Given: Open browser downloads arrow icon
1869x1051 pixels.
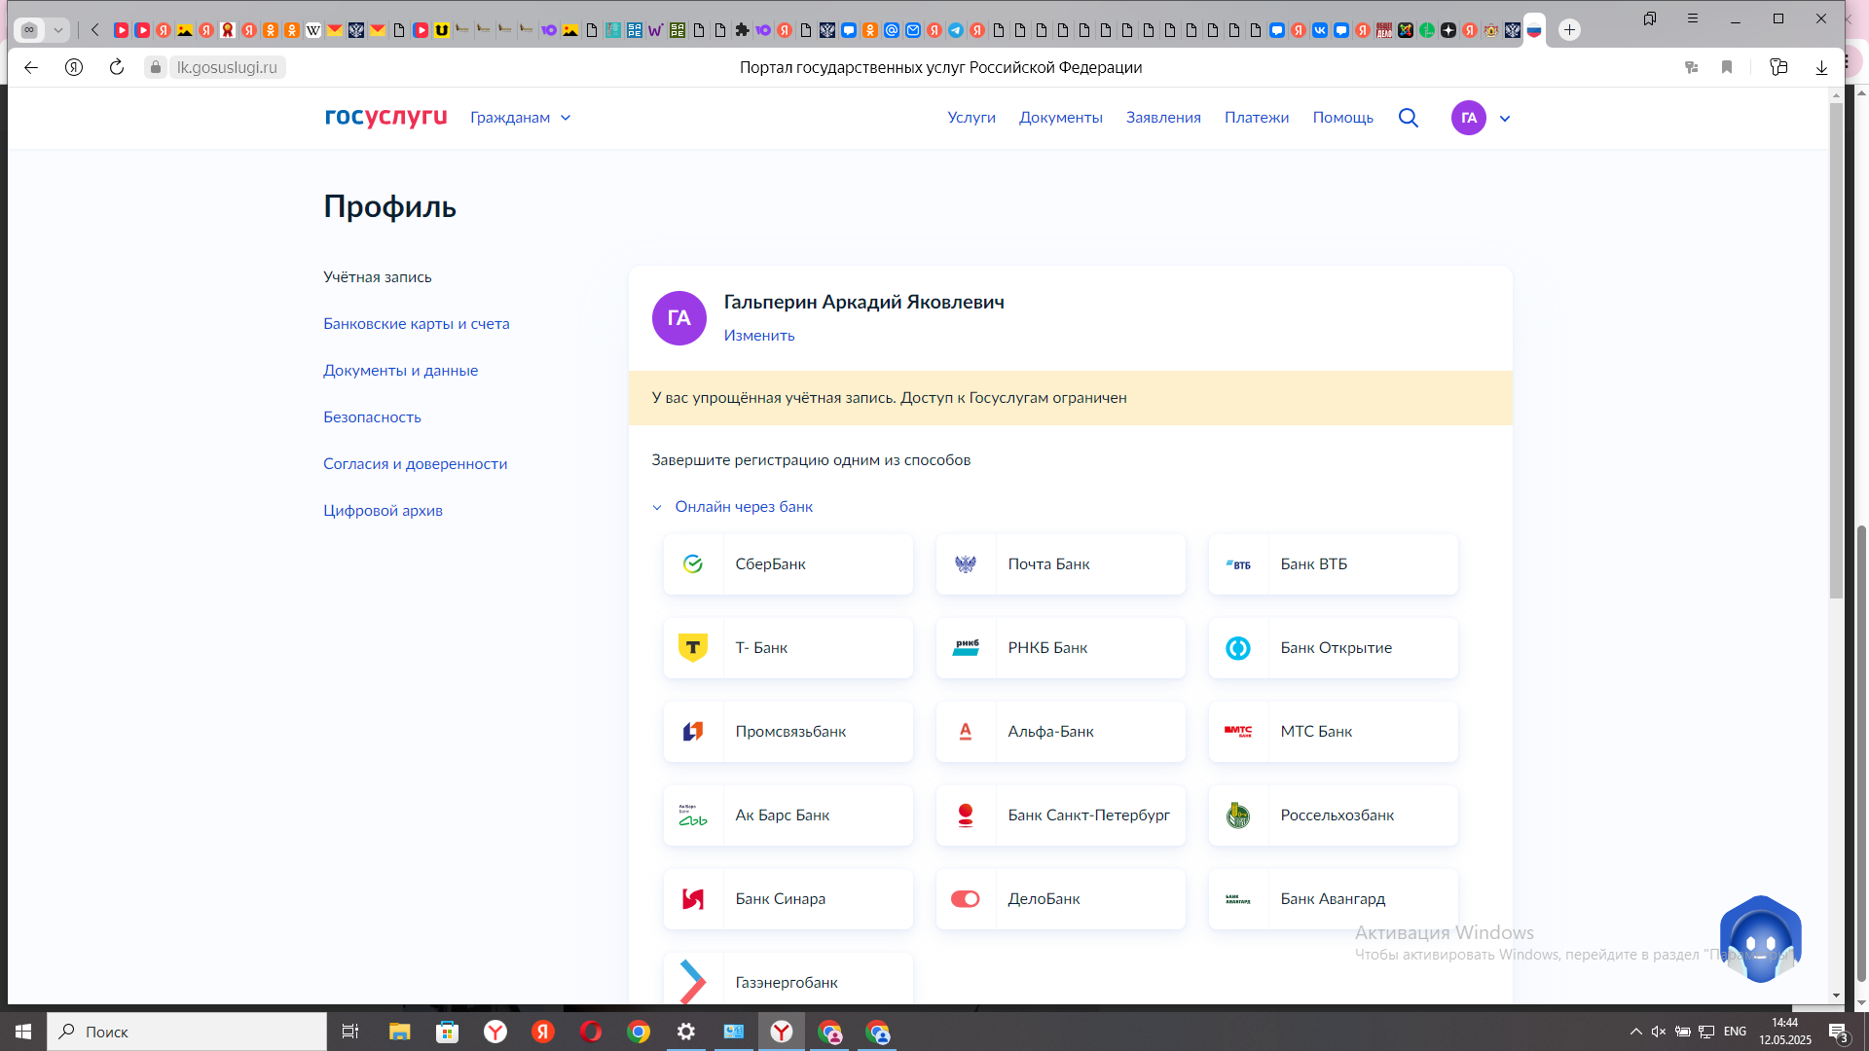Looking at the screenshot, I should pyautogui.click(x=1821, y=67).
